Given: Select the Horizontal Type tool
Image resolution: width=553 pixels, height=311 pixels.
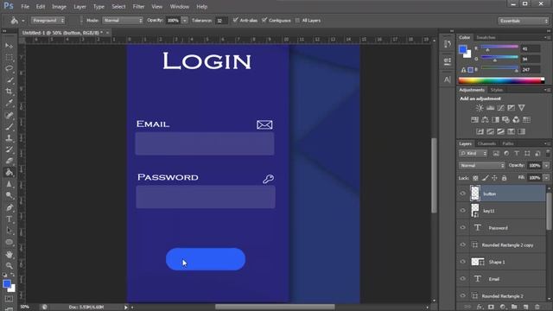Looking at the screenshot, I should (10, 219).
